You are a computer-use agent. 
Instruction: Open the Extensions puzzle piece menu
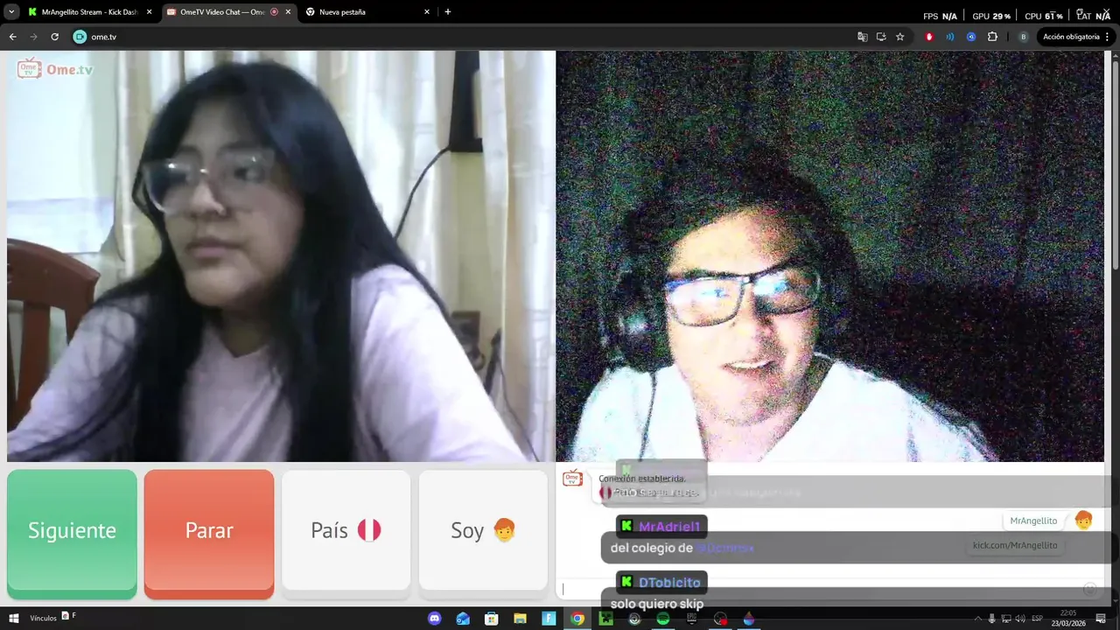coord(992,37)
